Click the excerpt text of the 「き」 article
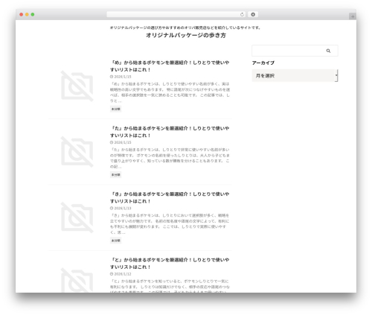 pos(170,224)
